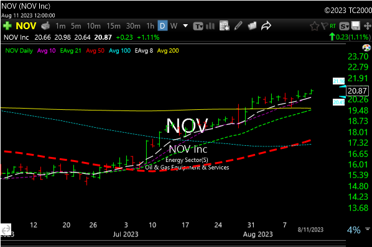Viewport: 372px width, 247px height.
Task: Click the 20.87 current price box
Action: coord(357,91)
